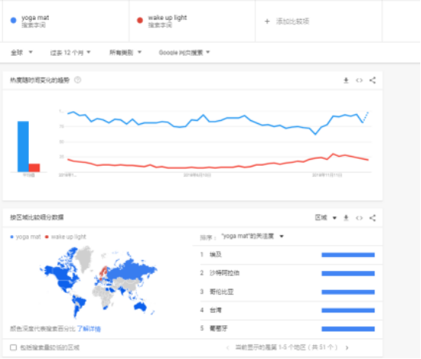The width and height of the screenshot is (421, 359).
Task: Click the world map region visualization
Action: click(x=99, y=281)
